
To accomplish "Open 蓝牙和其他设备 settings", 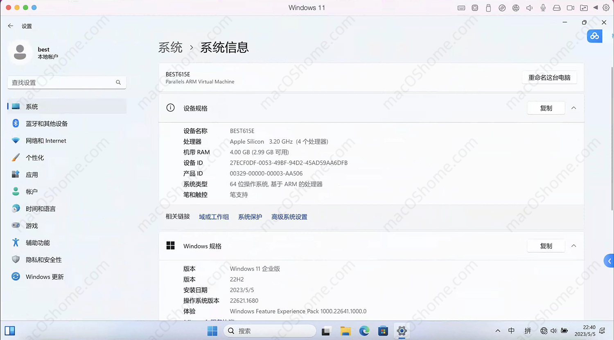I will [x=67, y=123].
